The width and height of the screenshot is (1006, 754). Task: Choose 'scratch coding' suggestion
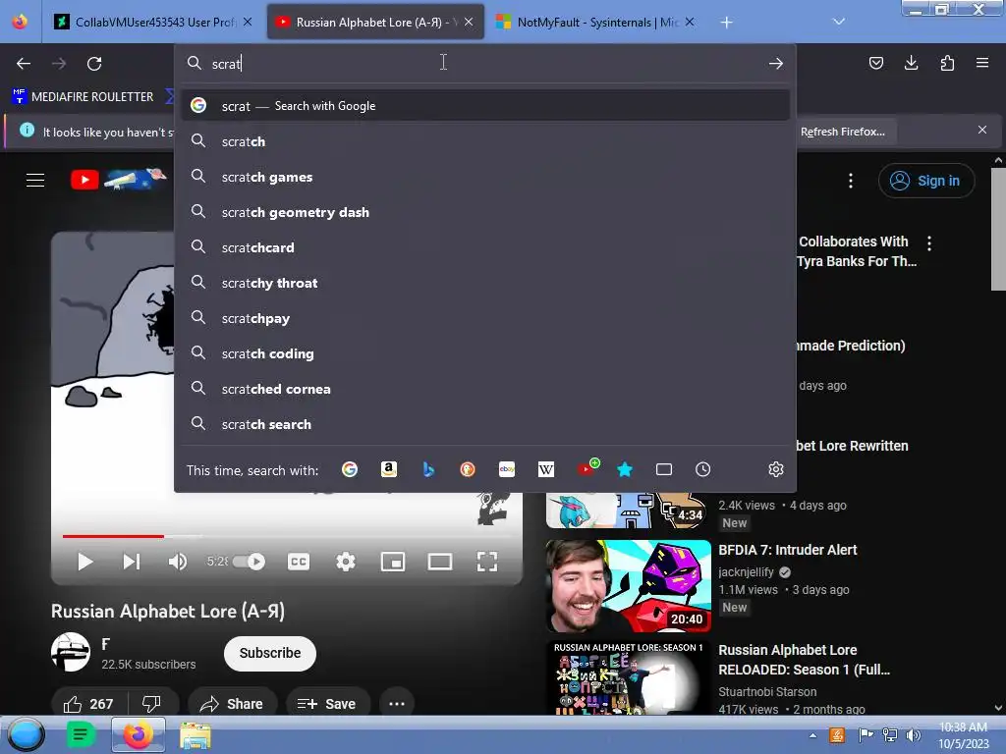[x=485, y=353]
